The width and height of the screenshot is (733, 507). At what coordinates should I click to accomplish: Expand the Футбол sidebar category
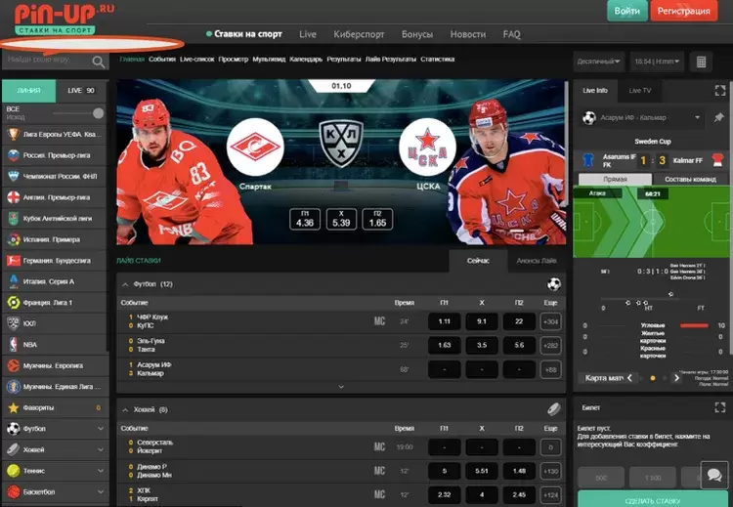tap(54, 429)
